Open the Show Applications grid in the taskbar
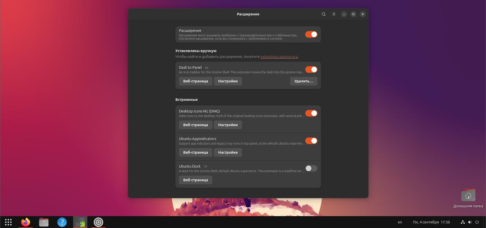The width and height of the screenshot is (486, 228). [x=8, y=222]
